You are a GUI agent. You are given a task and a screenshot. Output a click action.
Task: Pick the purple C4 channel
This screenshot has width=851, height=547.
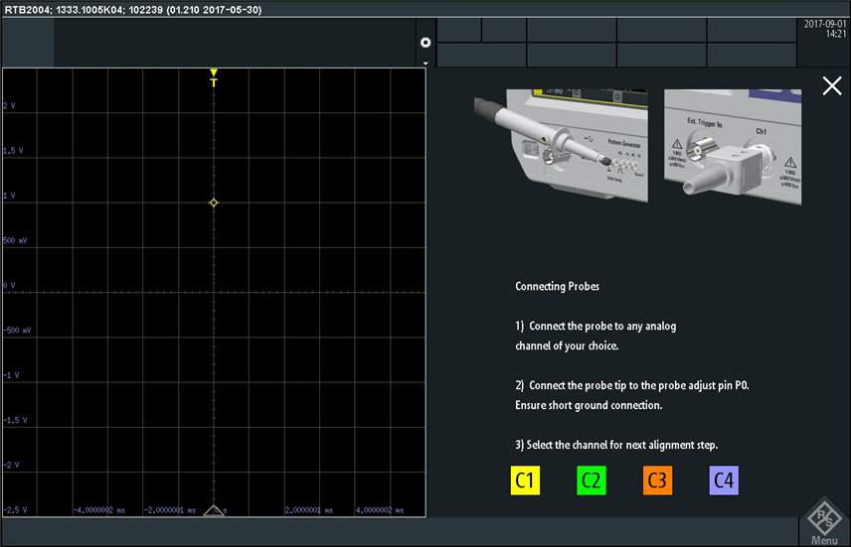click(724, 481)
